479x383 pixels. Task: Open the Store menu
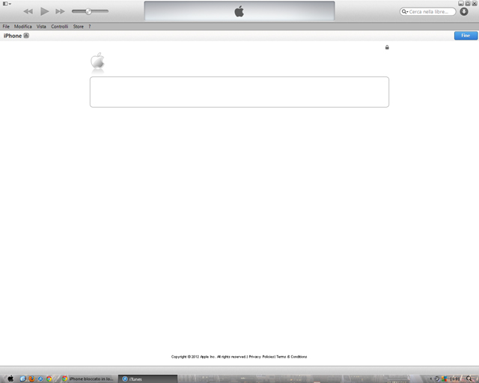[x=78, y=27]
